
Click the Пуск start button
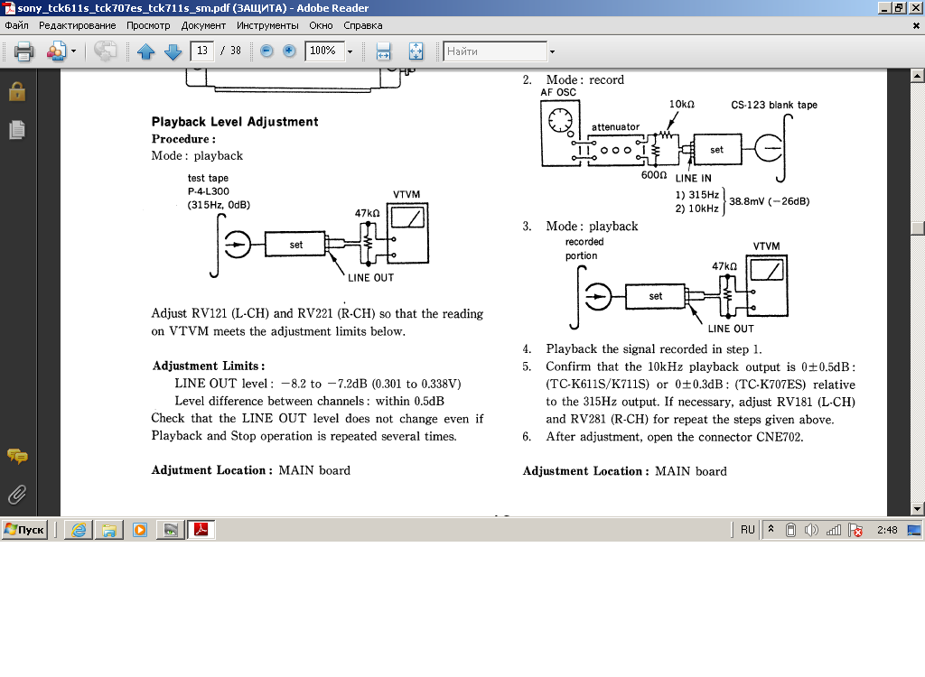click(24, 530)
